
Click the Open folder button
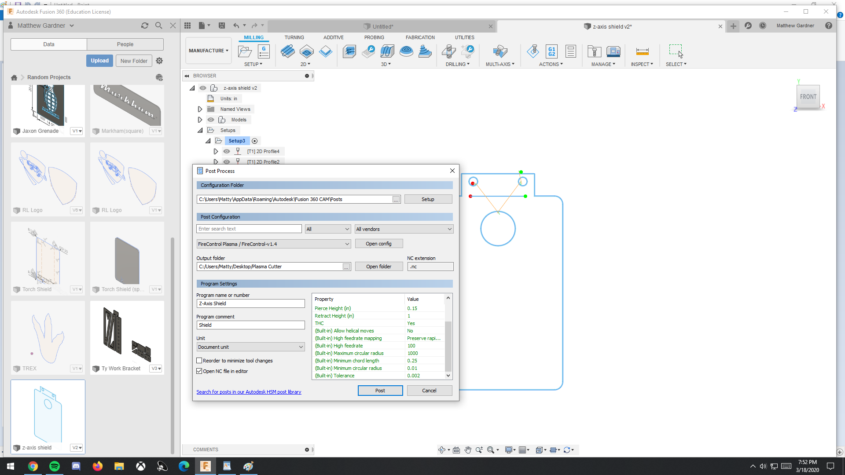[378, 267]
